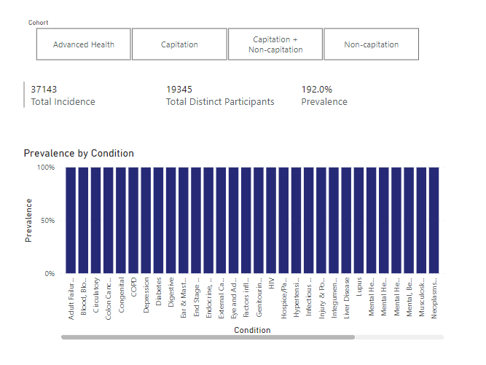Select the Integumen... bar
This screenshot has height=365, width=486.
tap(334, 220)
